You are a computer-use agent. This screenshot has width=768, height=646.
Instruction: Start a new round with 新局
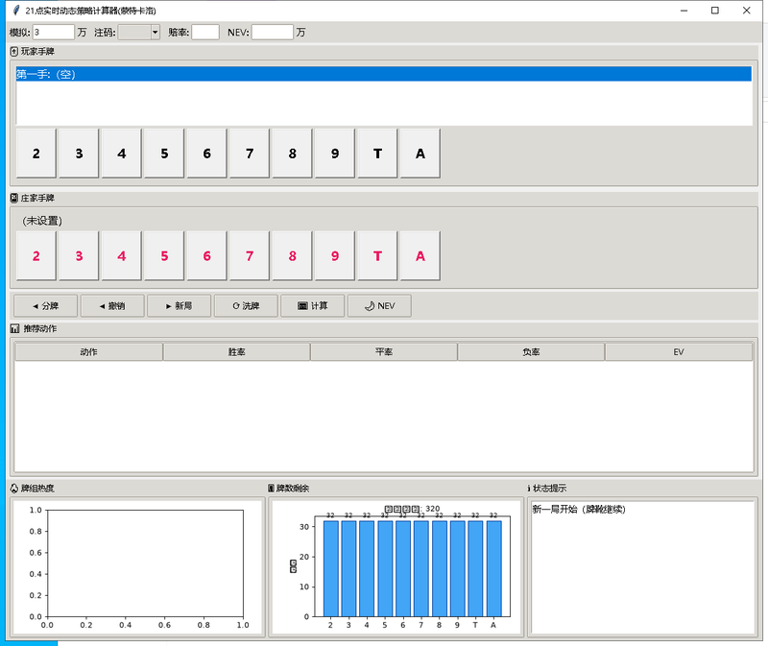(x=179, y=305)
